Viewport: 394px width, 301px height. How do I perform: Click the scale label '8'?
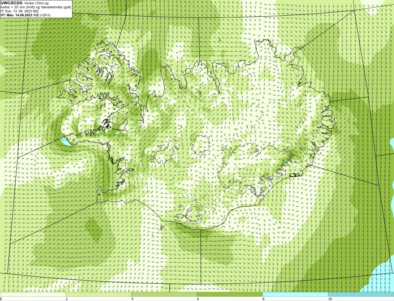(x=263, y=299)
